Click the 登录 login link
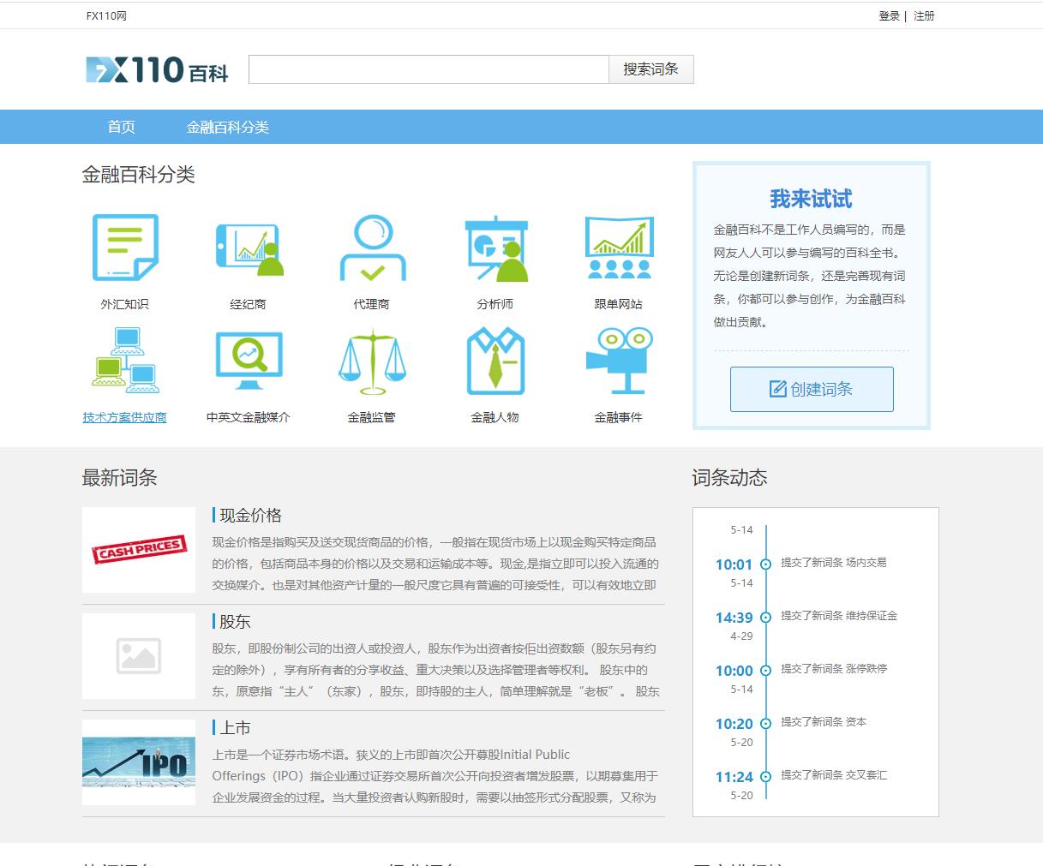Viewport: 1043px width, 866px height. tap(889, 15)
